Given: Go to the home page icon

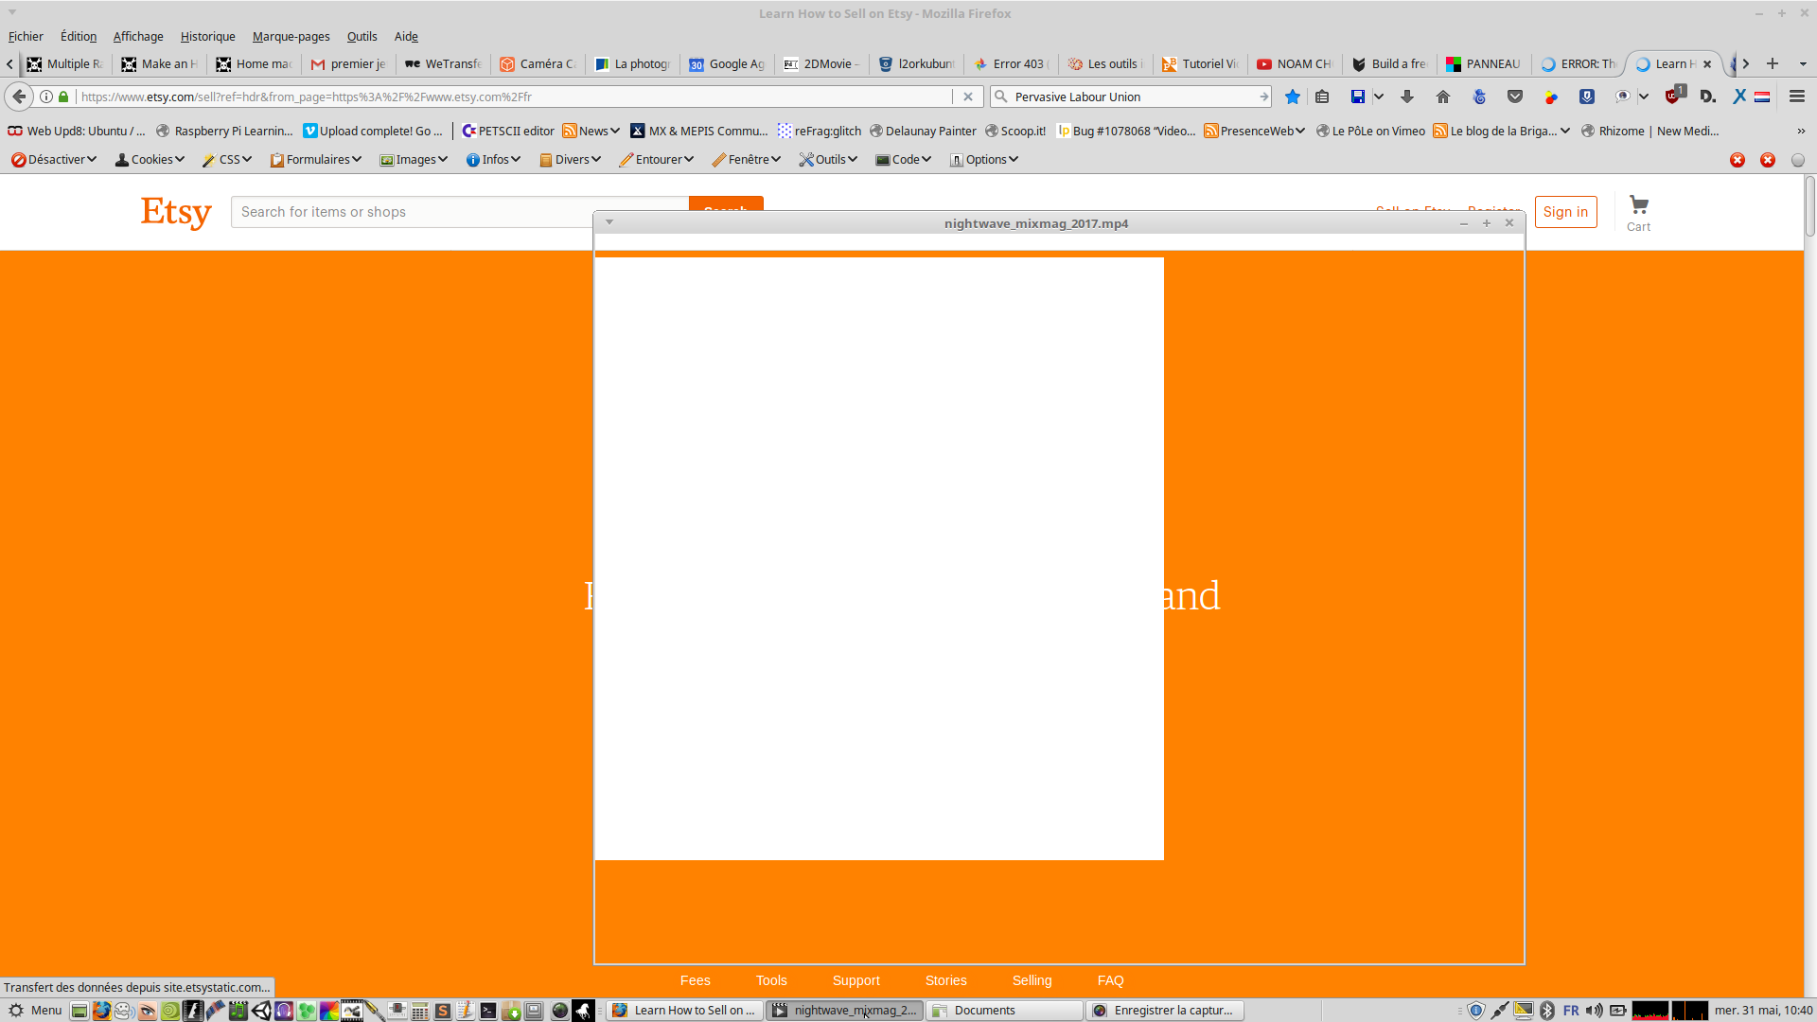Looking at the screenshot, I should 1442,97.
